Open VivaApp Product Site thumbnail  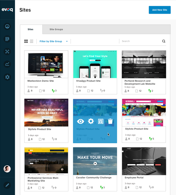(x=95, y=64)
